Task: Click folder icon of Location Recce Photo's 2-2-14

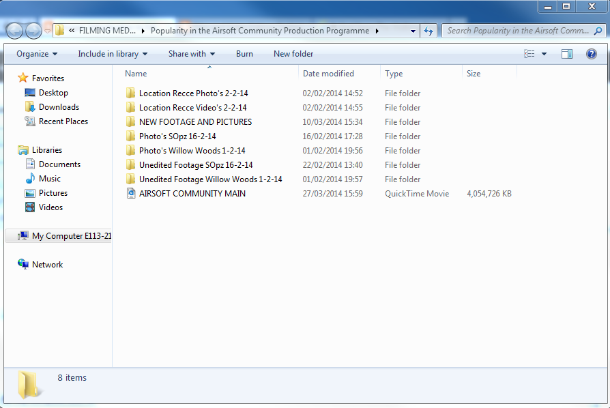Action: tap(131, 93)
